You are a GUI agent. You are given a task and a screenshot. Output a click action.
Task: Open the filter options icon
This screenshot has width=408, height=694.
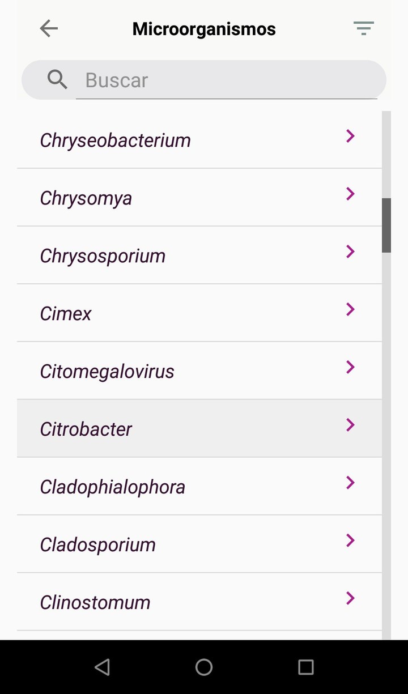[x=363, y=28]
